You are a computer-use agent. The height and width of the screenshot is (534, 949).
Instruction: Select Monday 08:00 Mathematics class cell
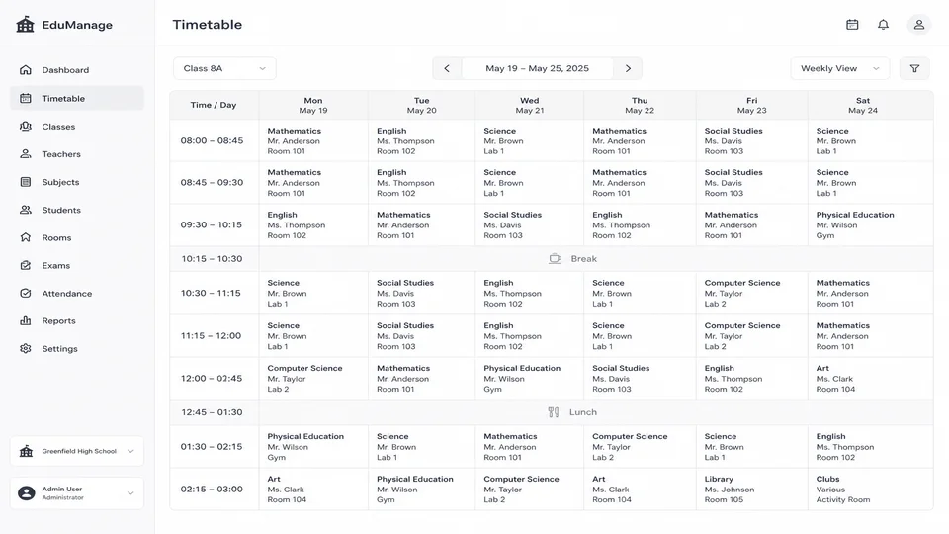[313, 141]
